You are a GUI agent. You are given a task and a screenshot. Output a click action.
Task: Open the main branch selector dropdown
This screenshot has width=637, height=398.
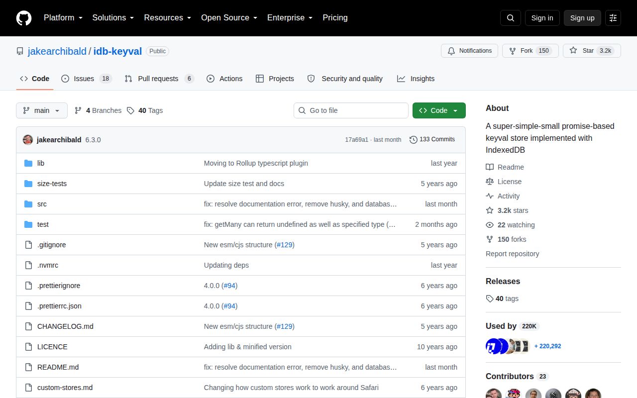click(42, 110)
